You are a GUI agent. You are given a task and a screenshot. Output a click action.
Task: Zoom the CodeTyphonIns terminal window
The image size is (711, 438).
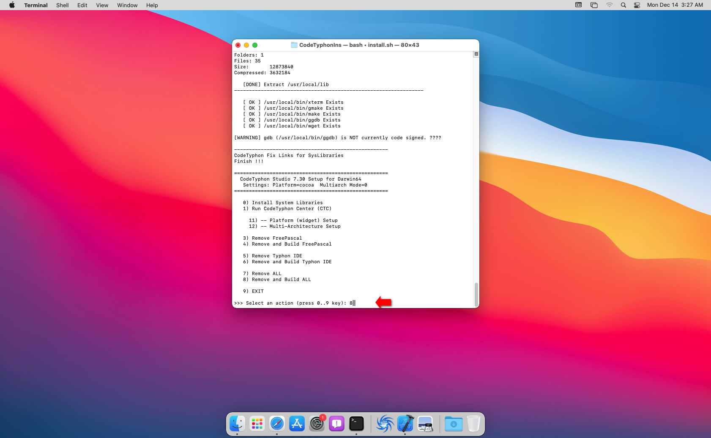255,45
